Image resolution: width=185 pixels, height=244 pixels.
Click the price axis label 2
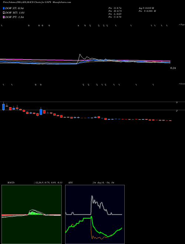click(x=177, y=111)
